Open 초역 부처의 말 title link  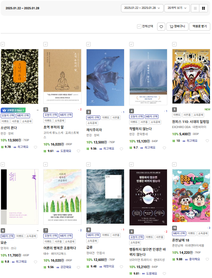54,127
